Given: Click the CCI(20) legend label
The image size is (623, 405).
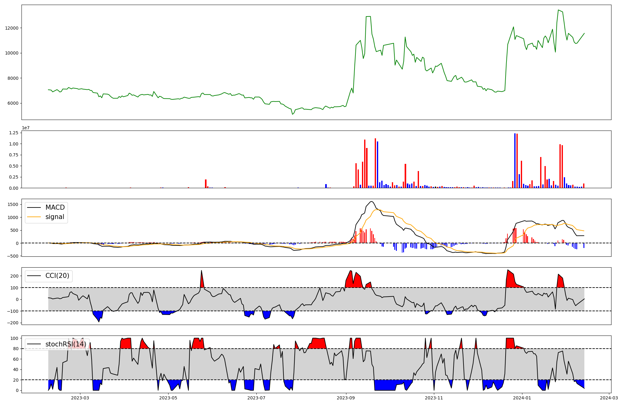Looking at the screenshot, I should pyautogui.click(x=57, y=276).
